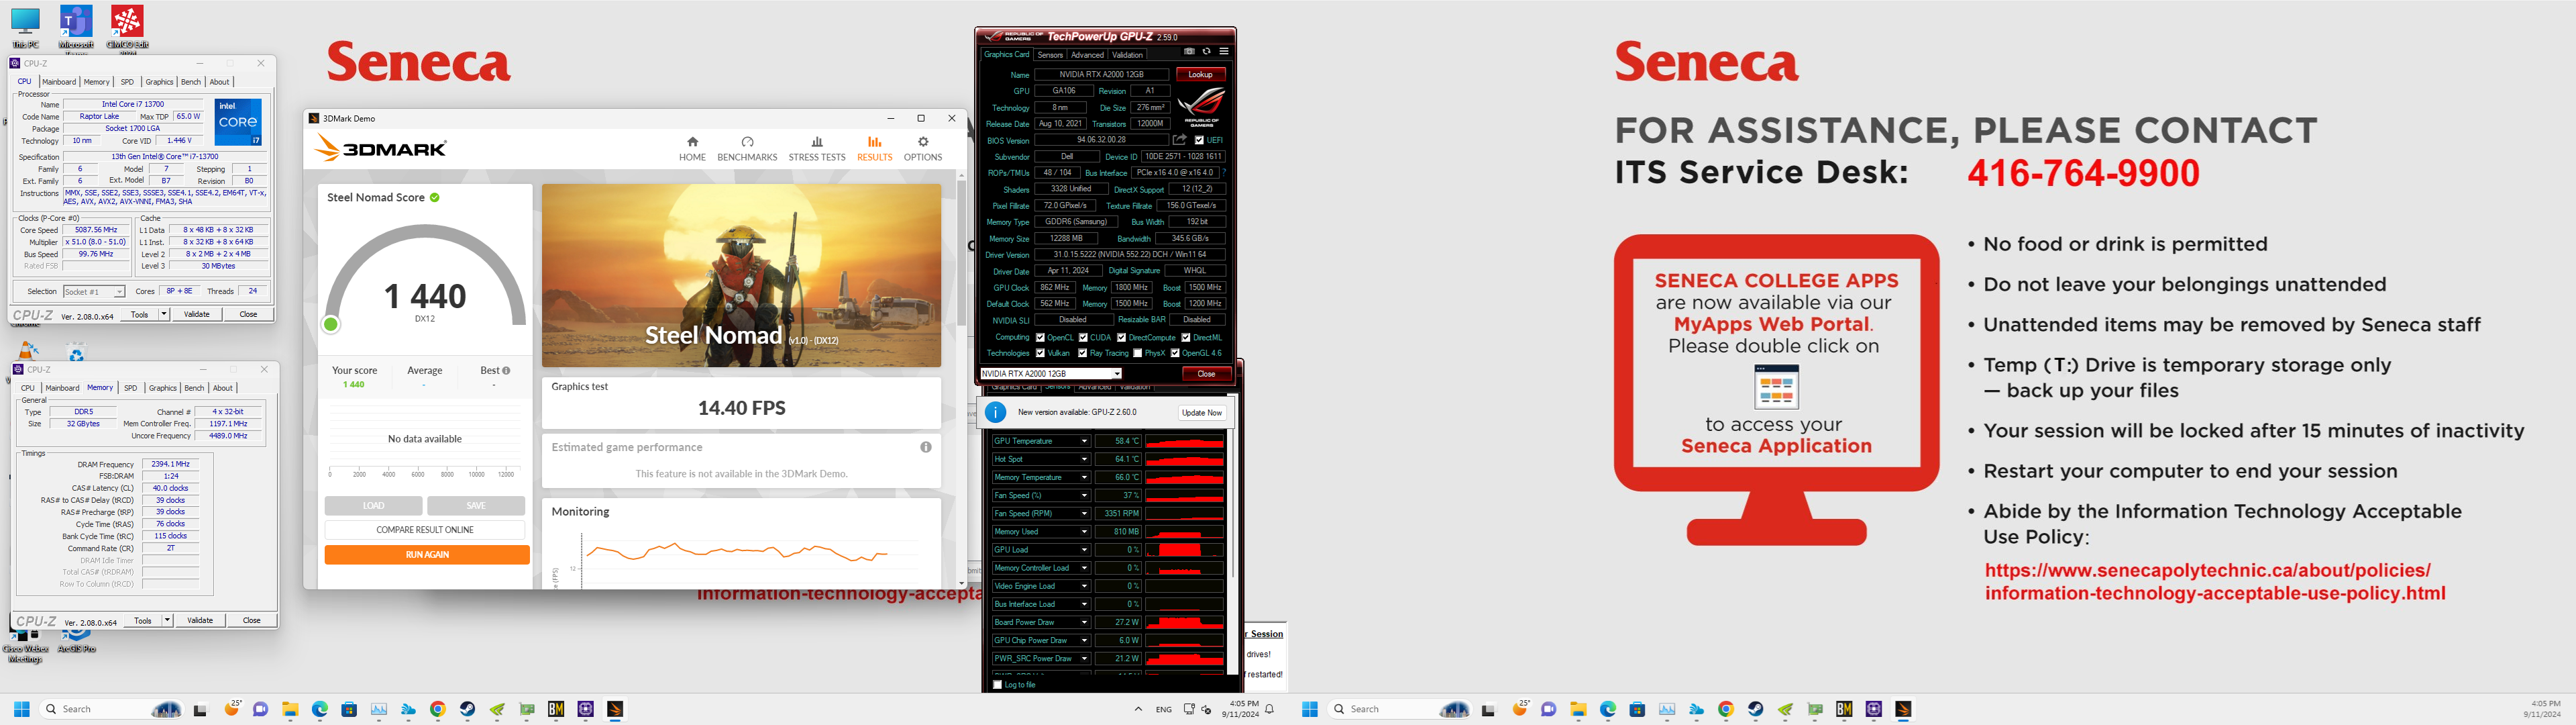Click RUN AGAIN button in 3DMark
This screenshot has width=2576, height=725.
point(427,554)
